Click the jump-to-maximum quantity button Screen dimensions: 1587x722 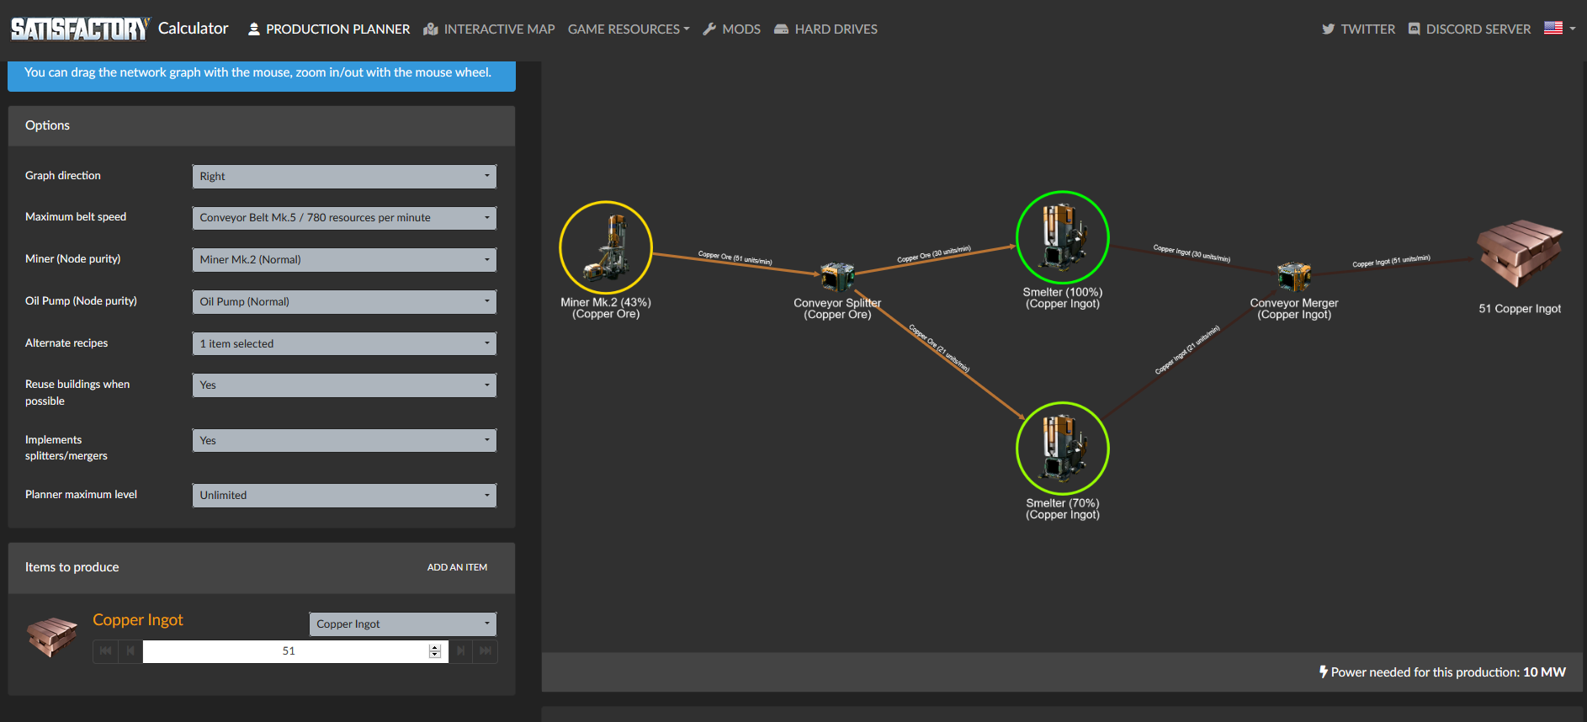click(x=486, y=651)
